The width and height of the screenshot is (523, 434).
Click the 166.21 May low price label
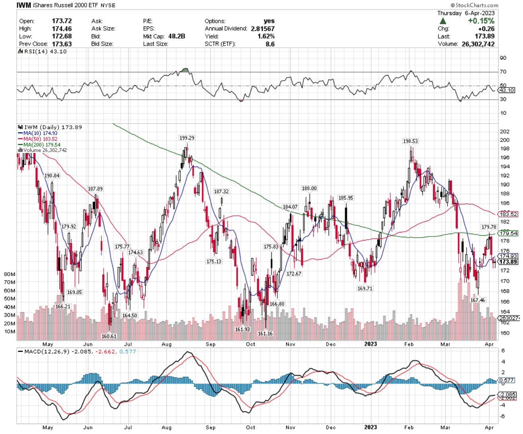(x=63, y=306)
